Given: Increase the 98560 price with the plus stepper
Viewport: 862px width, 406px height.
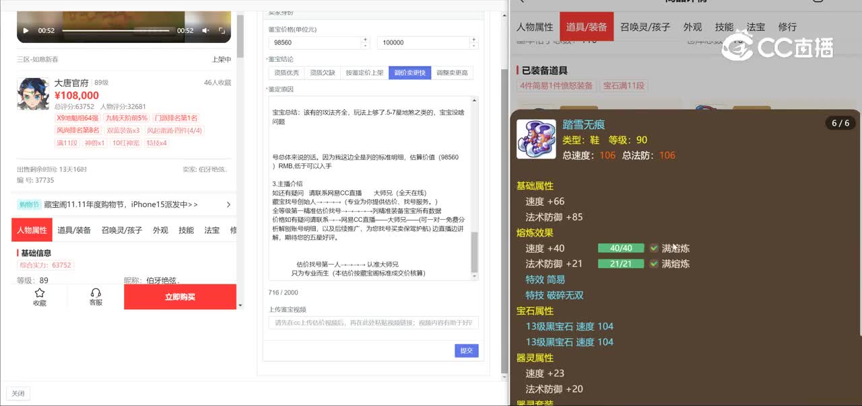Looking at the screenshot, I should point(366,39).
